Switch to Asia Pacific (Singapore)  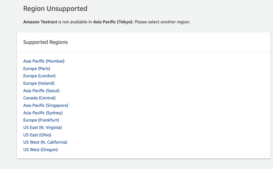pyautogui.click(x=45, y=105)
